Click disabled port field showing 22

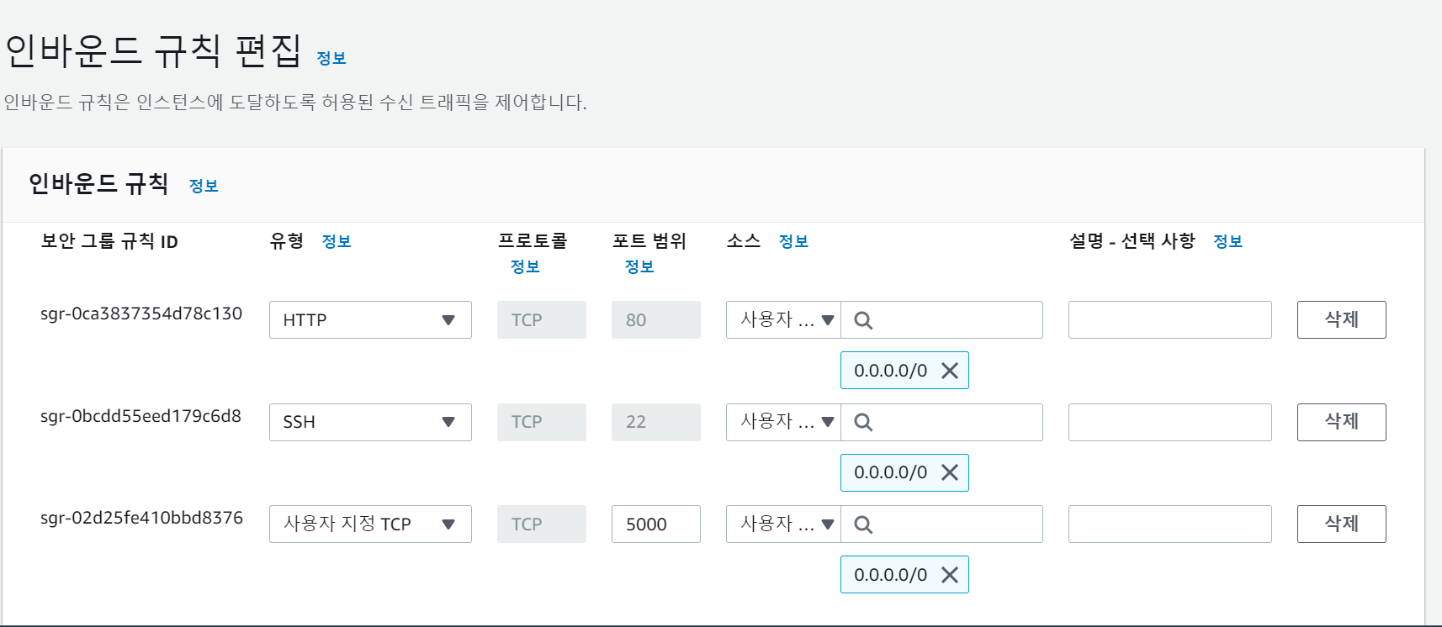click(x=656, y=422)
